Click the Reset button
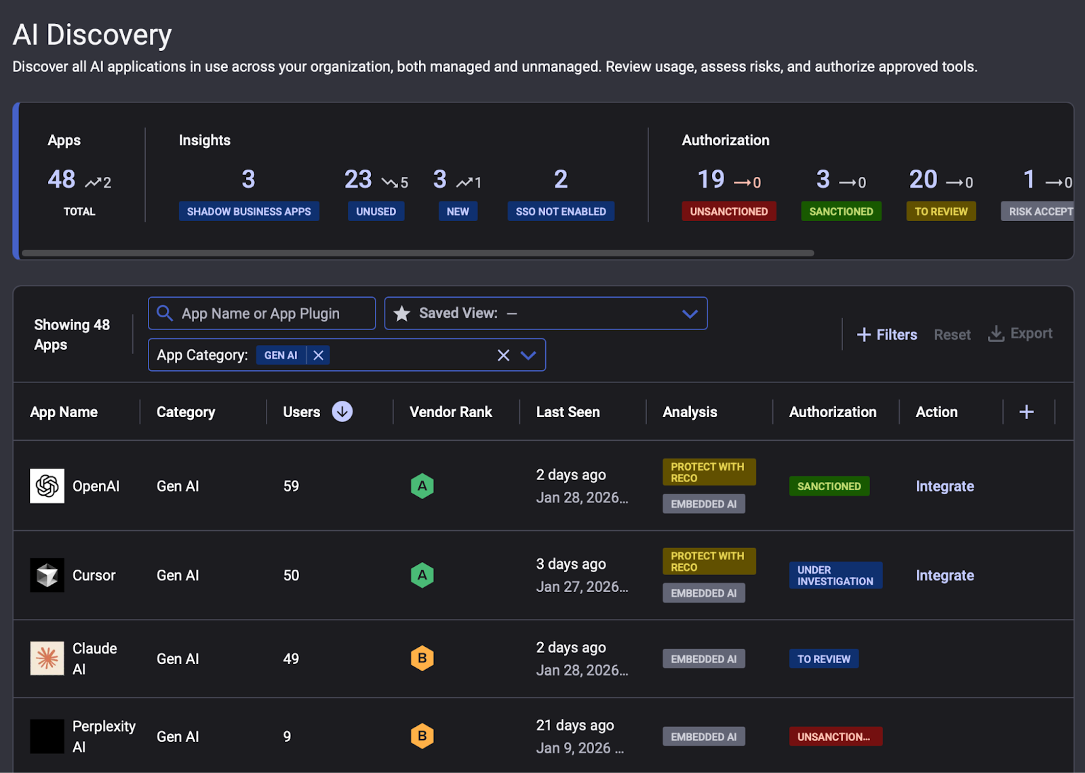This screenshot has height=773, width=1085. (x=952, y=334)
